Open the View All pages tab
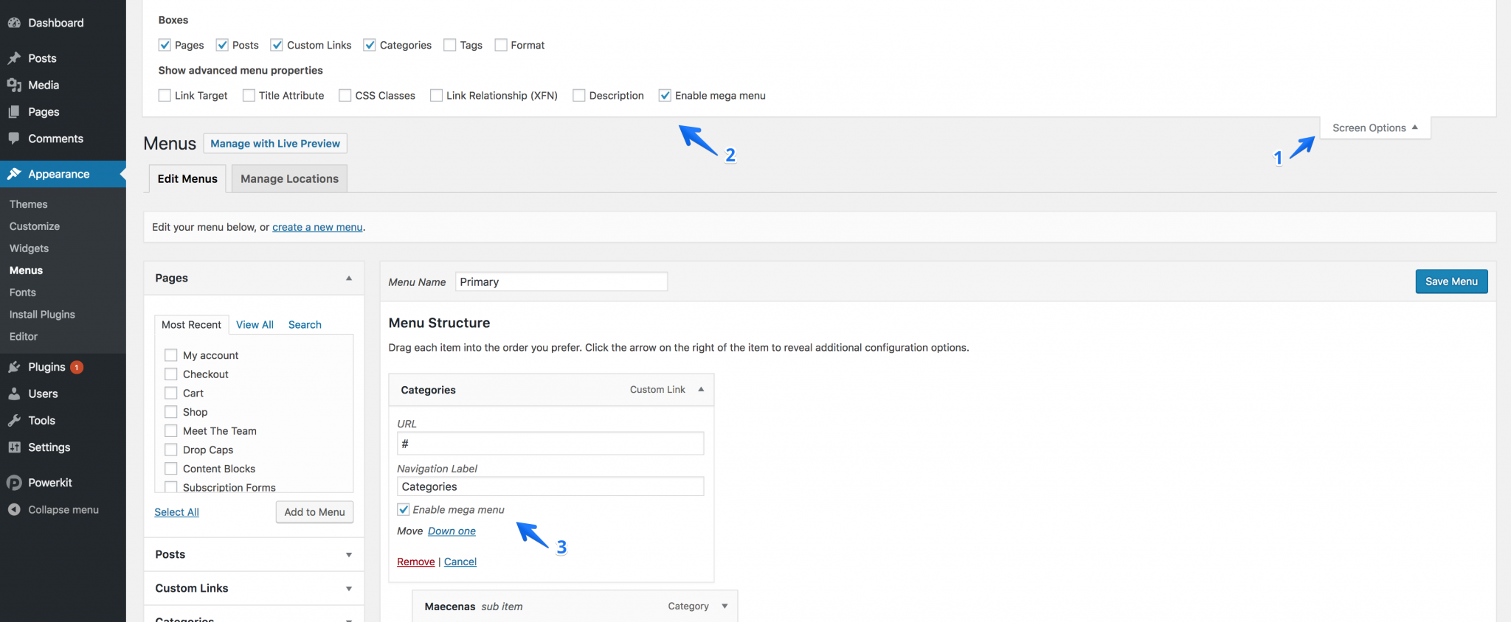The height and width of the screenshot is (622, 1511). tap(255, 325)
